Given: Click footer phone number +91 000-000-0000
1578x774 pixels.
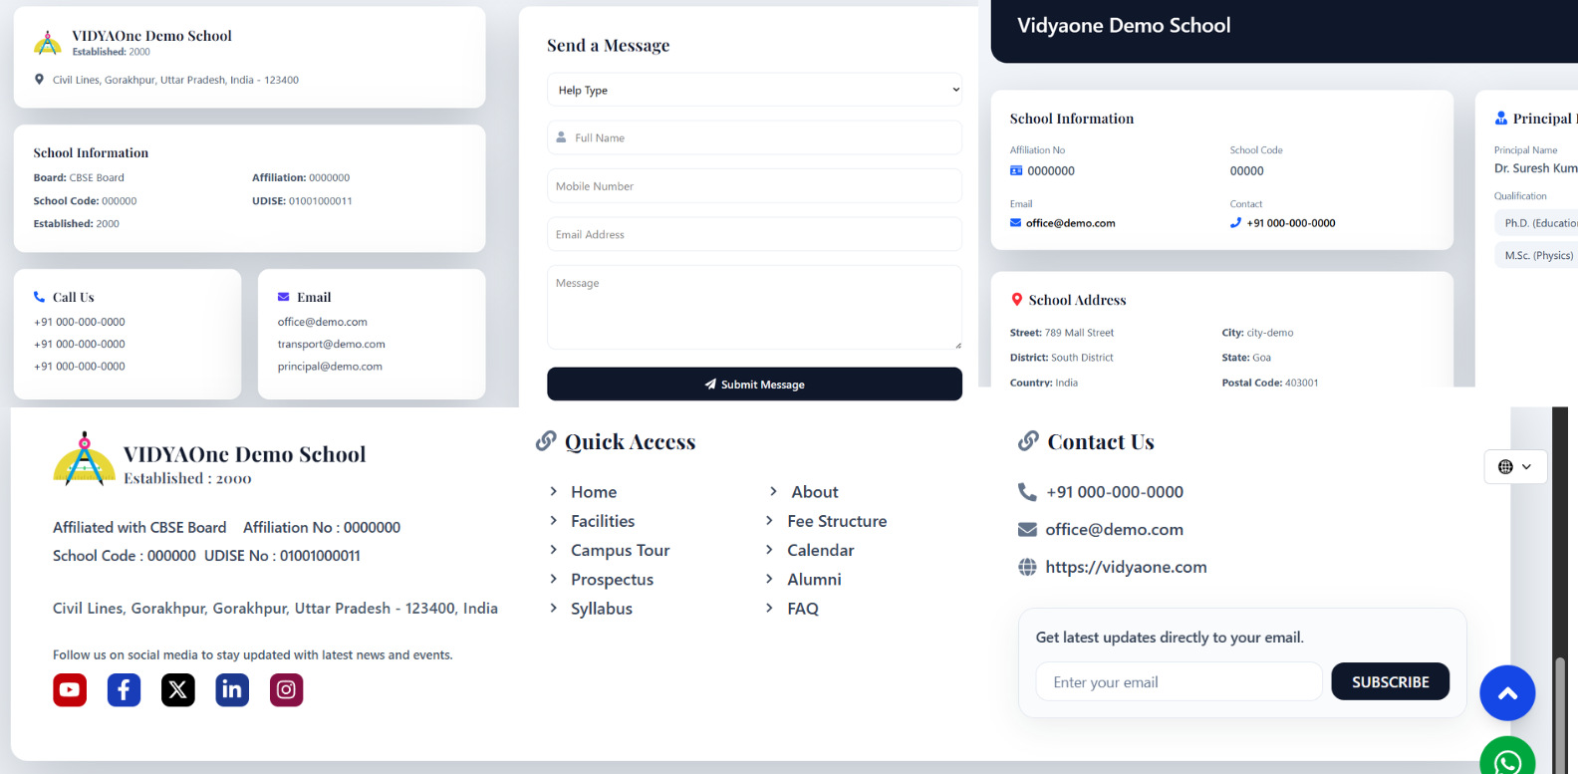Looking at the screenshot, I should tap(1115, 492).
